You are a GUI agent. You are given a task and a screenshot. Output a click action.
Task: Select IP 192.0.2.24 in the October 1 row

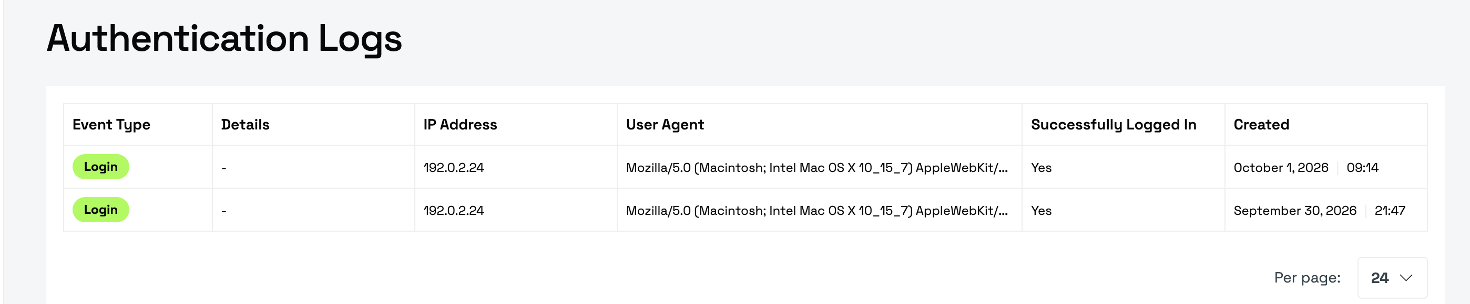(454, 167)
